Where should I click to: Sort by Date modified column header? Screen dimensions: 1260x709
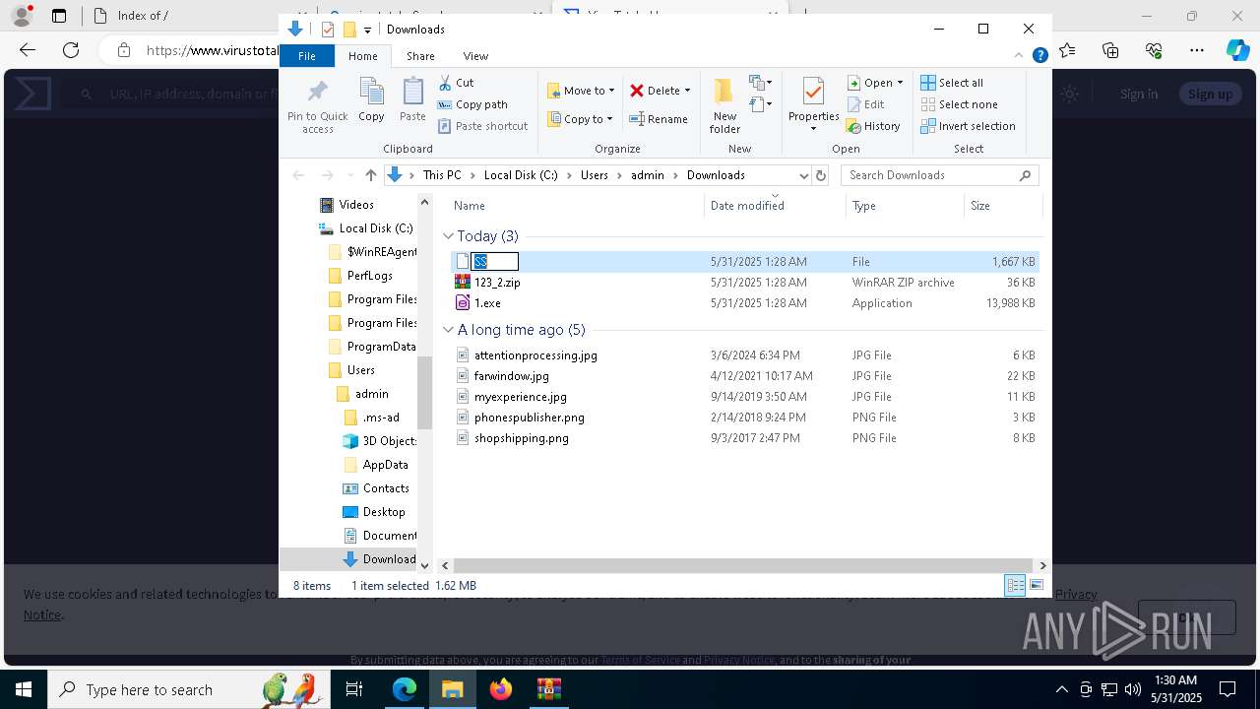pos(775,205)
